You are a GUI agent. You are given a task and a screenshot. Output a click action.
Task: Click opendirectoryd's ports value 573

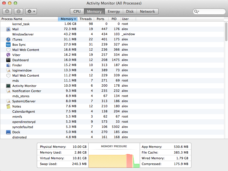[104, 122]
